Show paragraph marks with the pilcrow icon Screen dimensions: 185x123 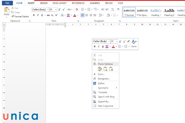click(118, 10)
